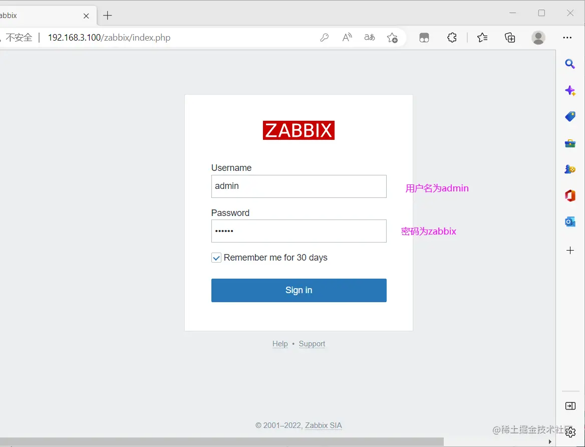Click the 不安全 site security indicator

click(19, 38)
